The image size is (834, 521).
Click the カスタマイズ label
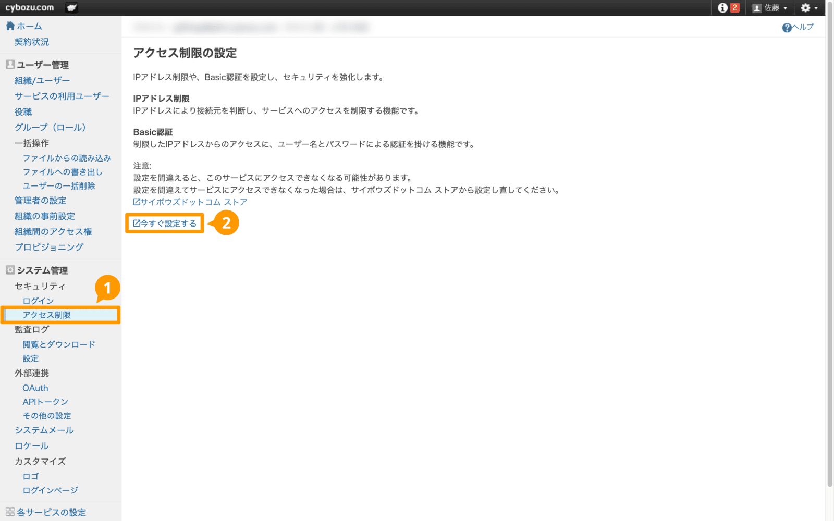click(40, 462)
